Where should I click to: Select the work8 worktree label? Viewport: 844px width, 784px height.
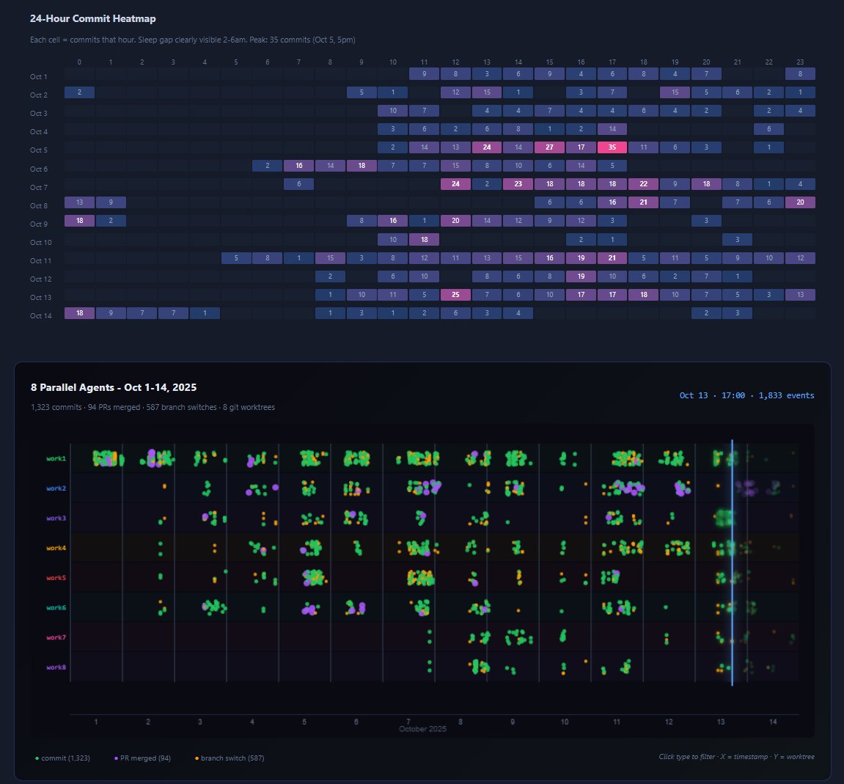[56, 667]
